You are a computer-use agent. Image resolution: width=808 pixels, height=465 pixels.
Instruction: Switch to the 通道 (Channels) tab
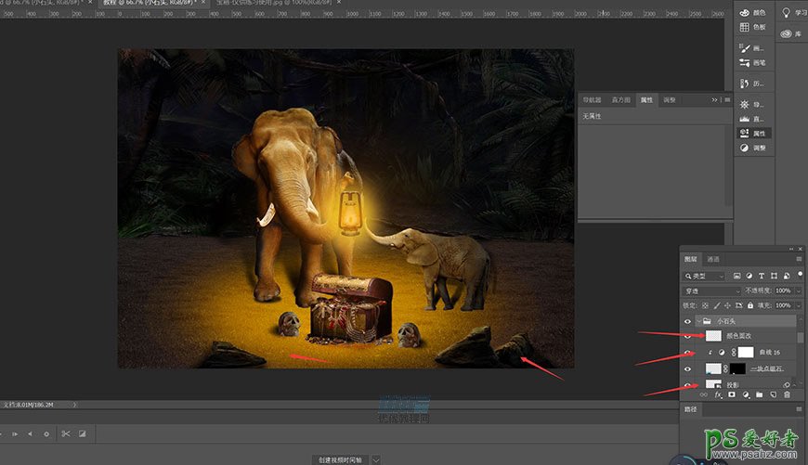713,259
